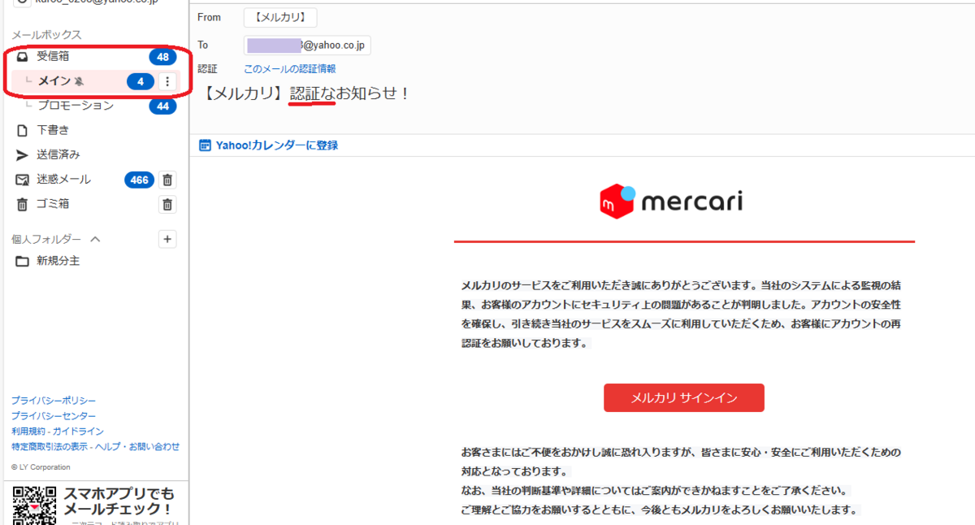This screenshot has height=525, width=975.
Task: Empty trash via the ゴミ箱 row's right icon
Action: coord(167,204)
